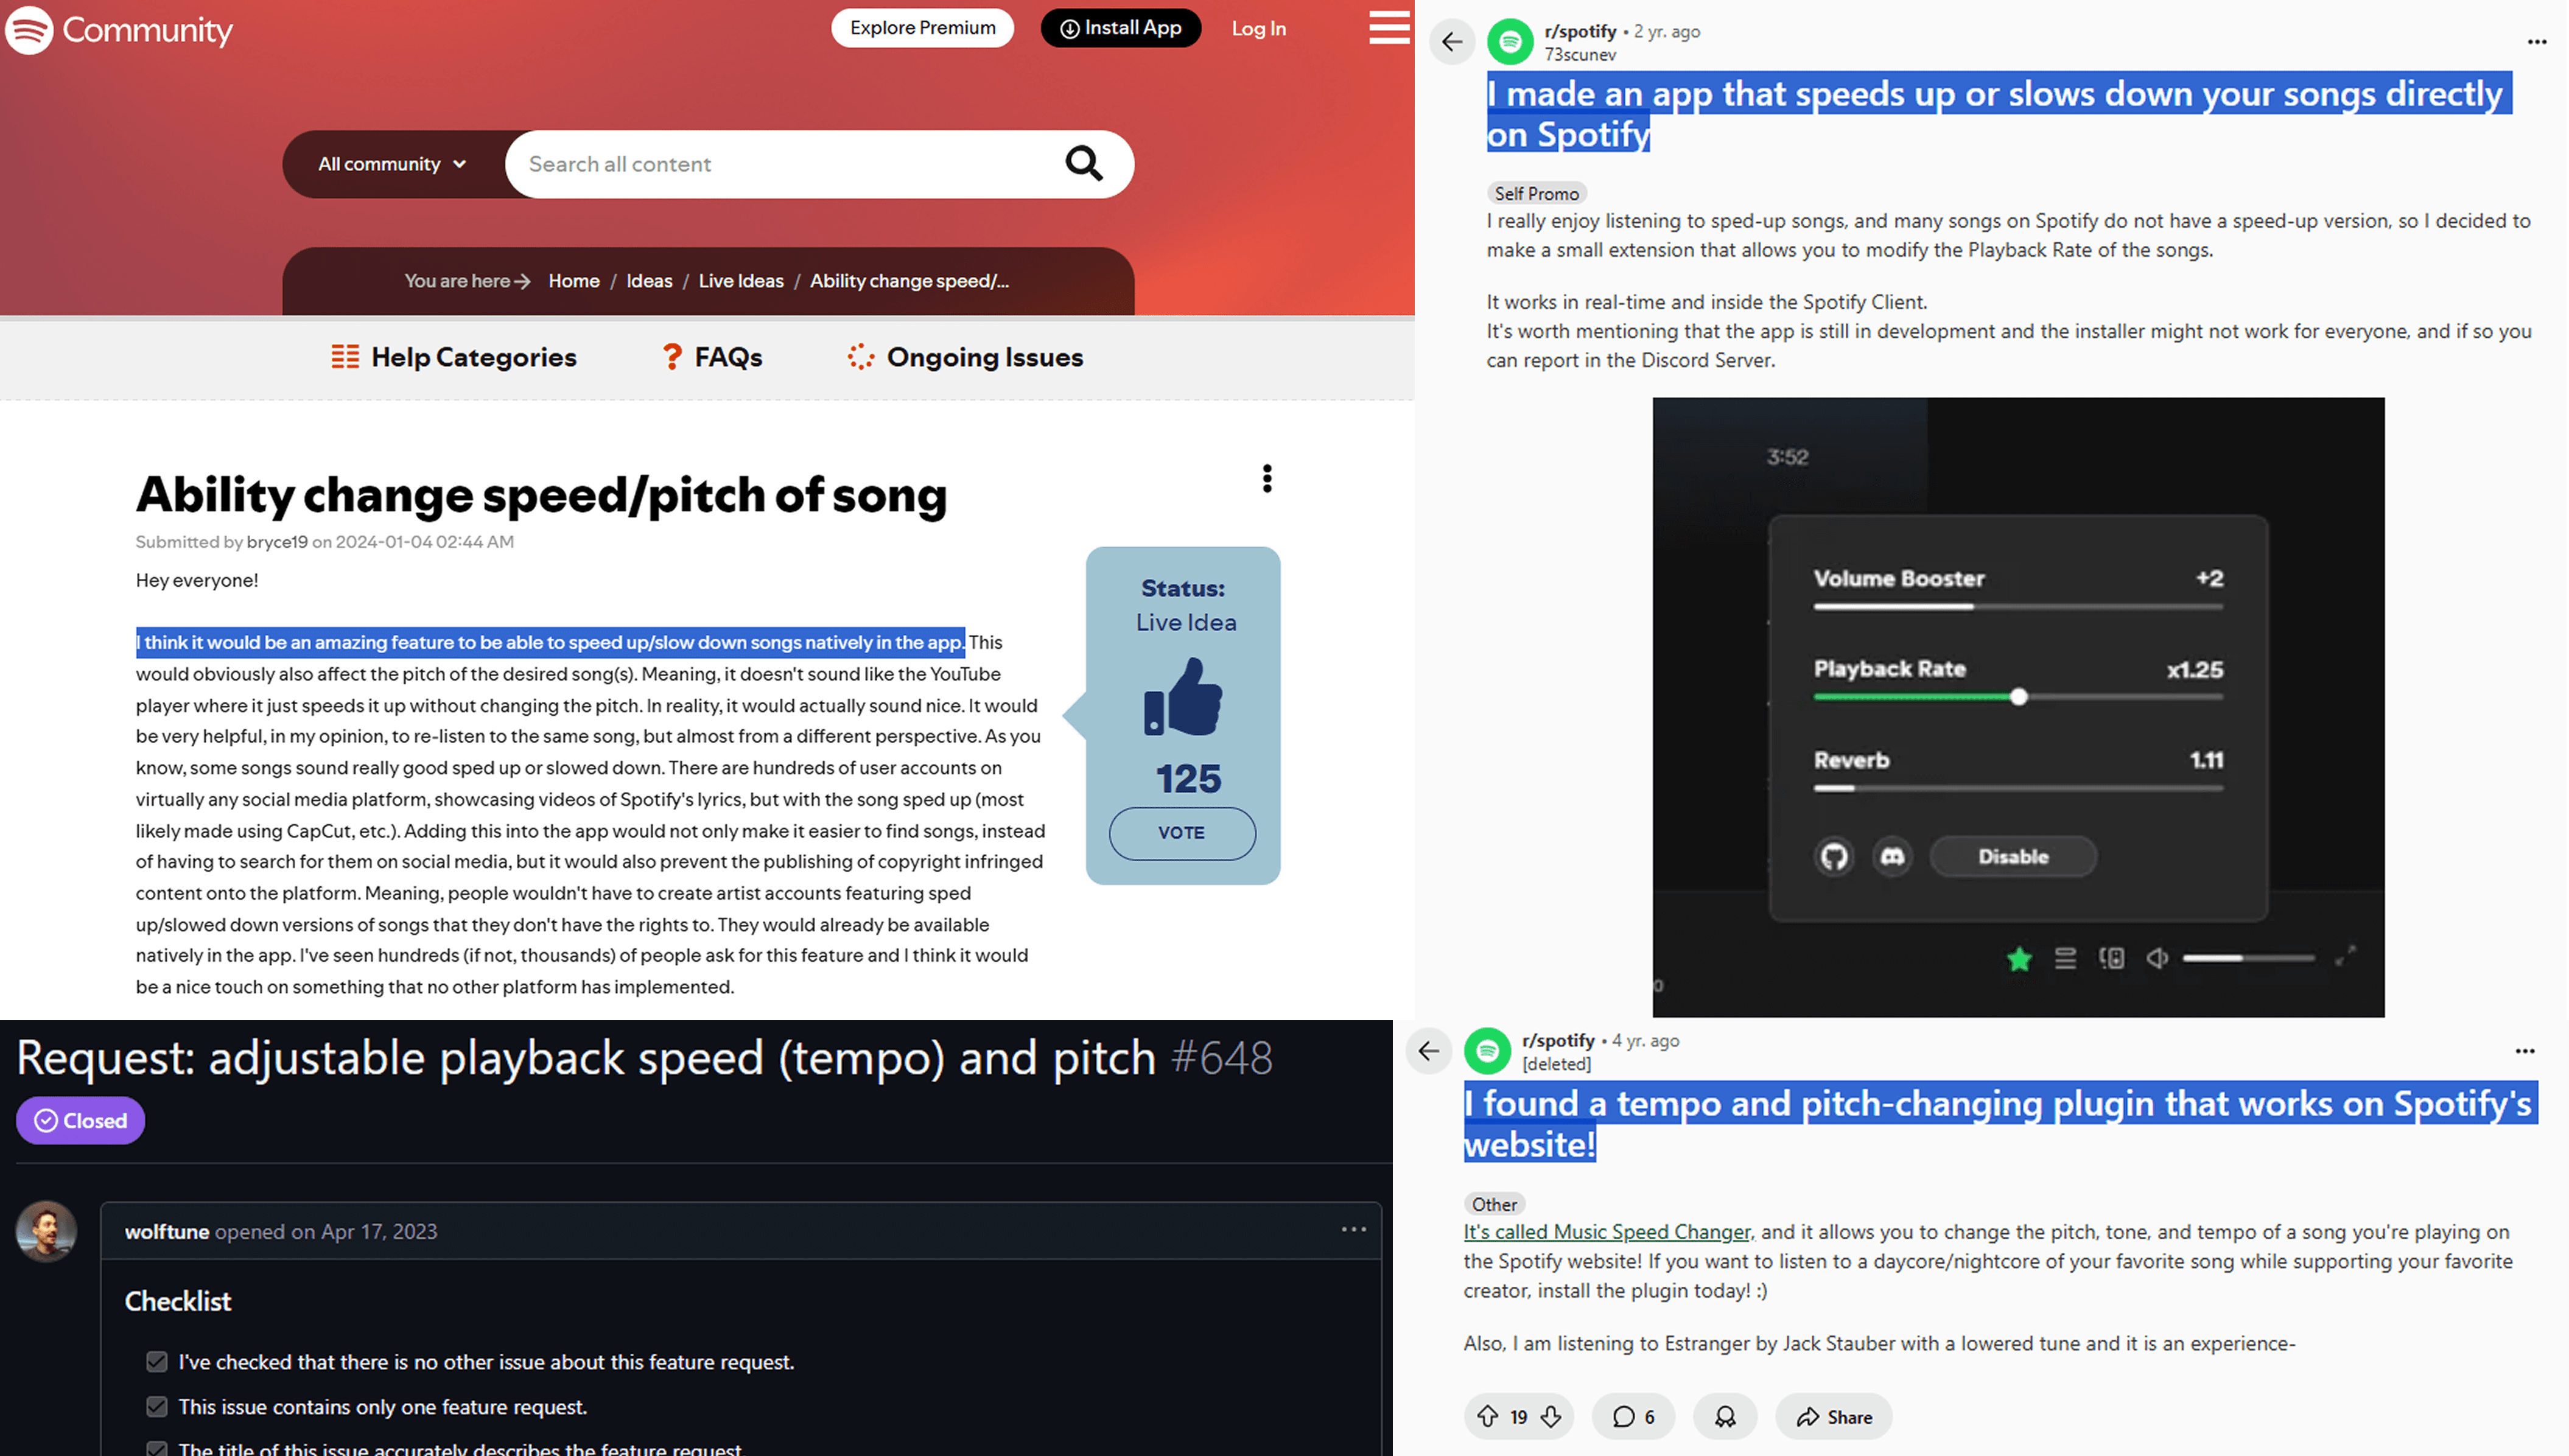Open the hamburger menu in Community header
The image size is (2569, 1456).
coord(1389,27)
